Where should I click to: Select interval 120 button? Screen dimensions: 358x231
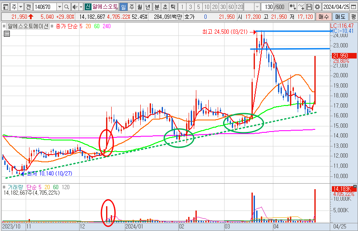(239, 7)
